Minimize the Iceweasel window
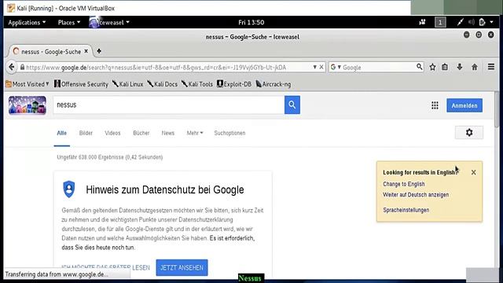This screenshot has width=503, height=283. point(466,35)
